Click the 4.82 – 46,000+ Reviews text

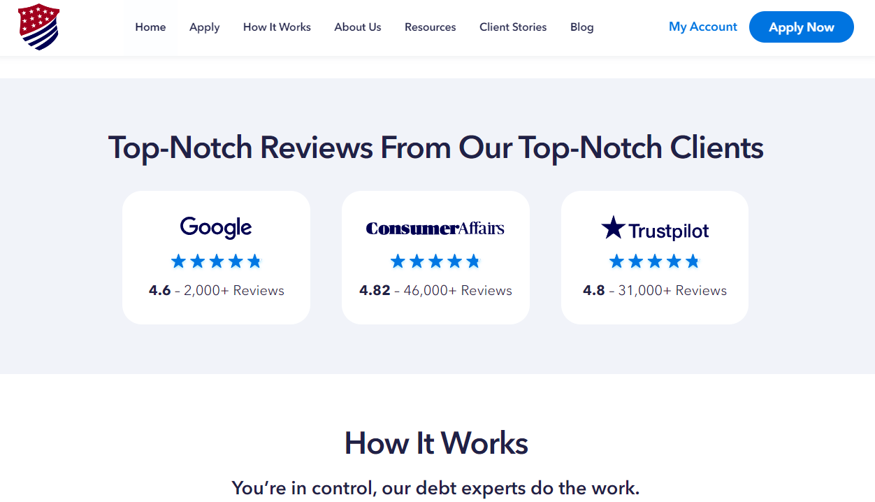(435, 290)
